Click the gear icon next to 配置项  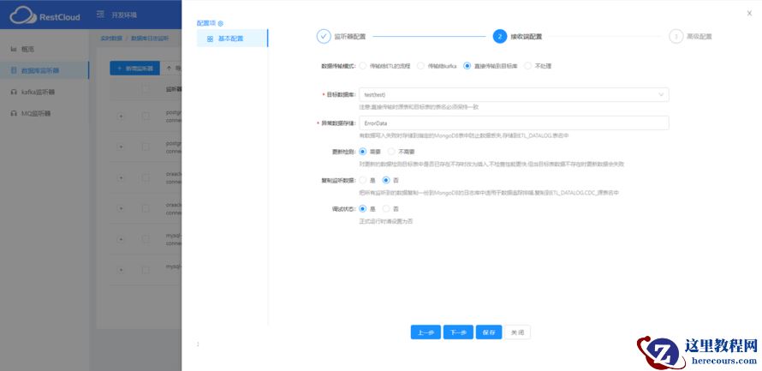tap(221, 23)
